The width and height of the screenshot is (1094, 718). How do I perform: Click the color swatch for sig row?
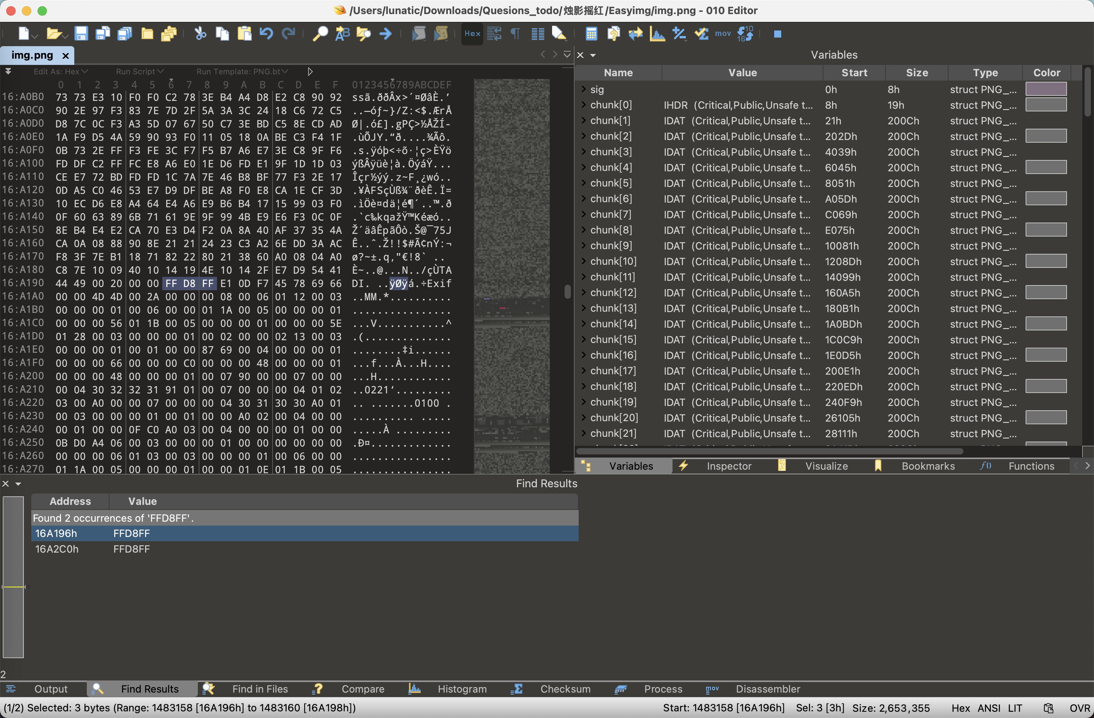click(1046, 89)
